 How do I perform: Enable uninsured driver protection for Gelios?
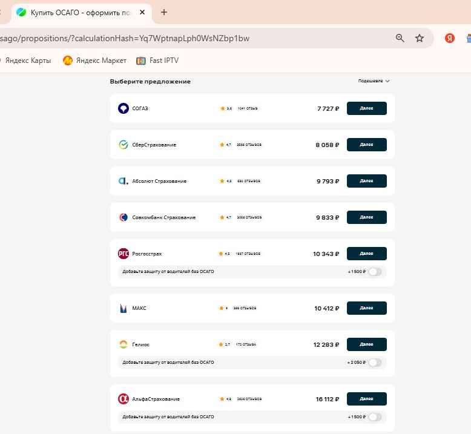click(x=375, y=363)
